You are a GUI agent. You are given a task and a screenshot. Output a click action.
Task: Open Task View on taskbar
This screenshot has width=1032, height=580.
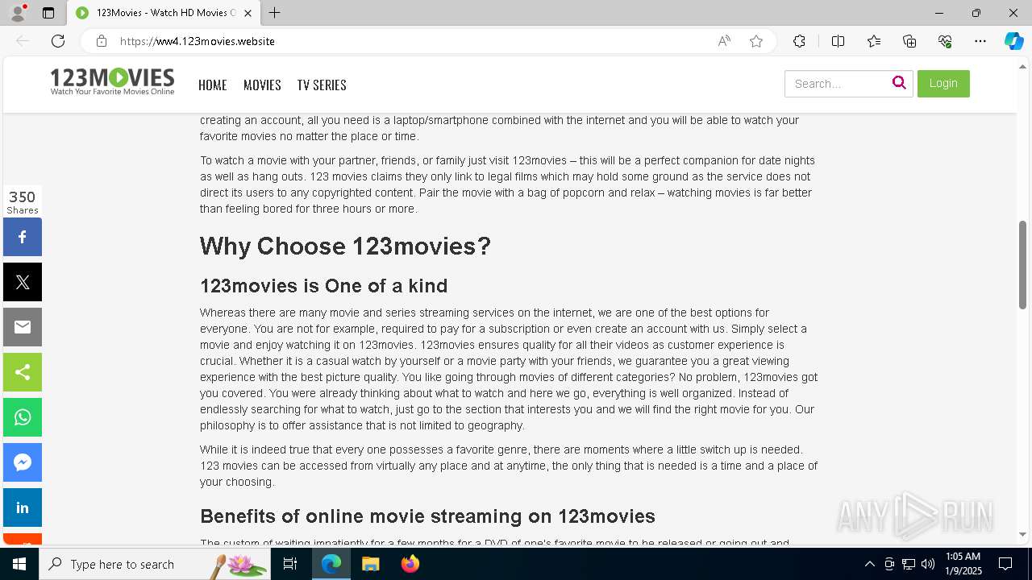[x=290, y=564]
